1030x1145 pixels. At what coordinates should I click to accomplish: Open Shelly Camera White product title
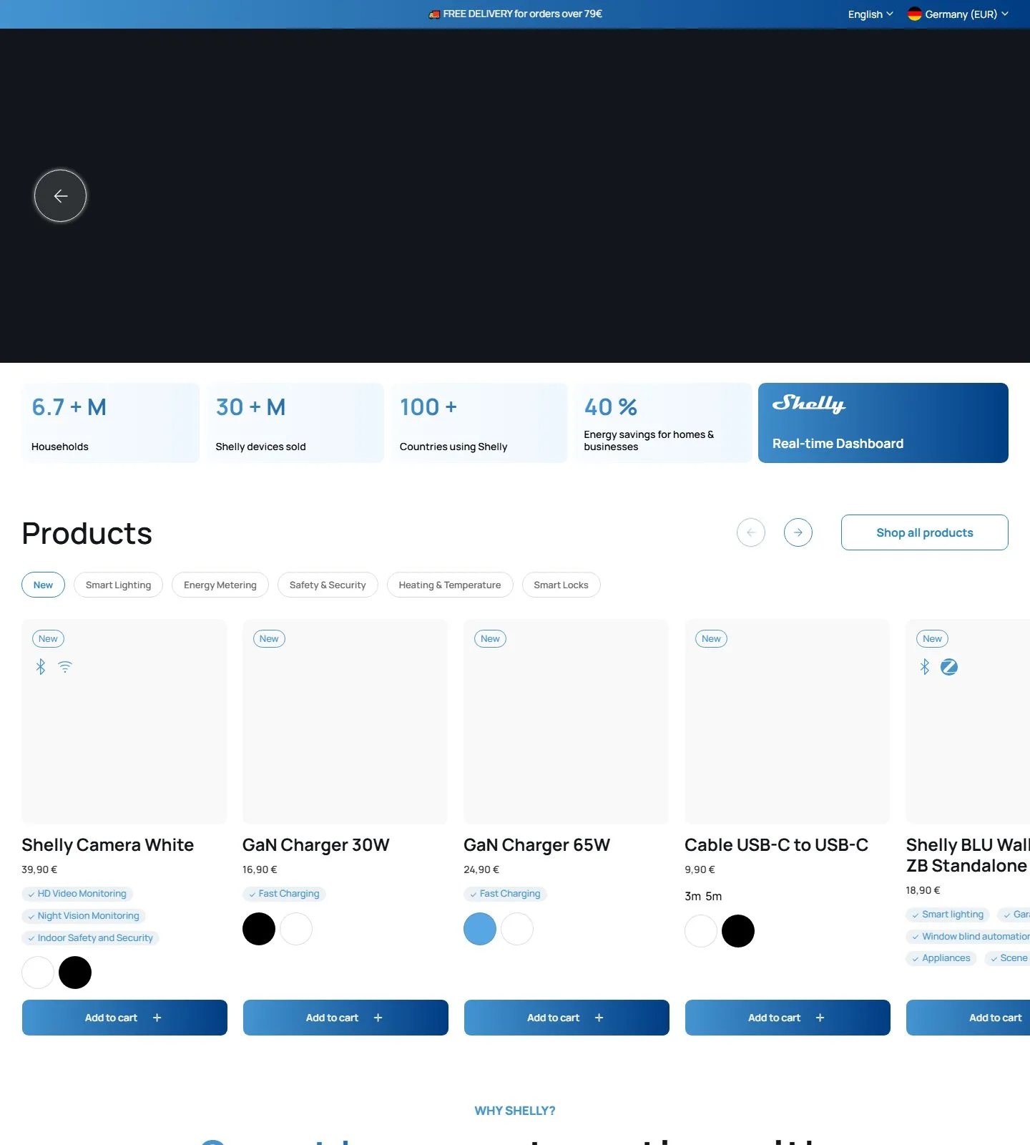[x=107, y=845]
